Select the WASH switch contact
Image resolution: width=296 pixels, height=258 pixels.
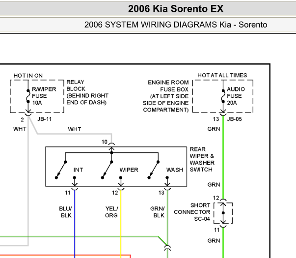coord(154,170)
